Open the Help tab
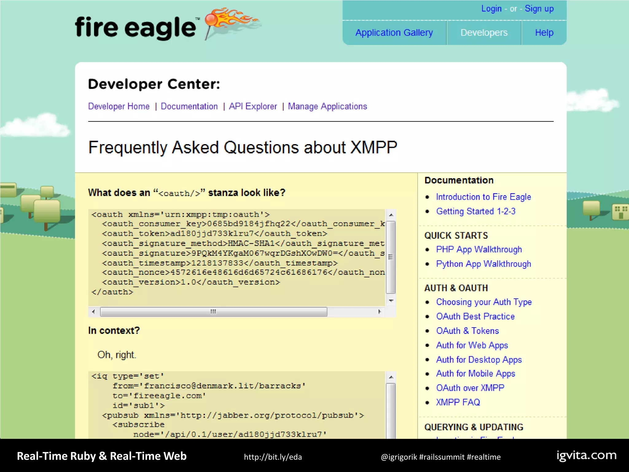This screenshot has height=472, width=629. click(x=544, y=33)
